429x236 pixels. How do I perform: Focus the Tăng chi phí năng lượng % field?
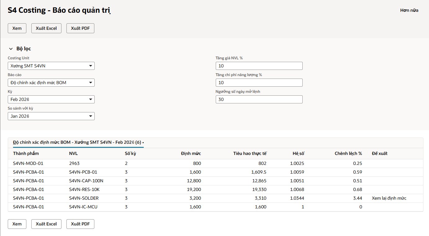pyautogui.click(x=259, y=83)
